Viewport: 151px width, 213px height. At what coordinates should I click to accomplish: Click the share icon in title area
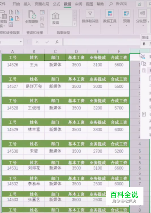[140, 4]
